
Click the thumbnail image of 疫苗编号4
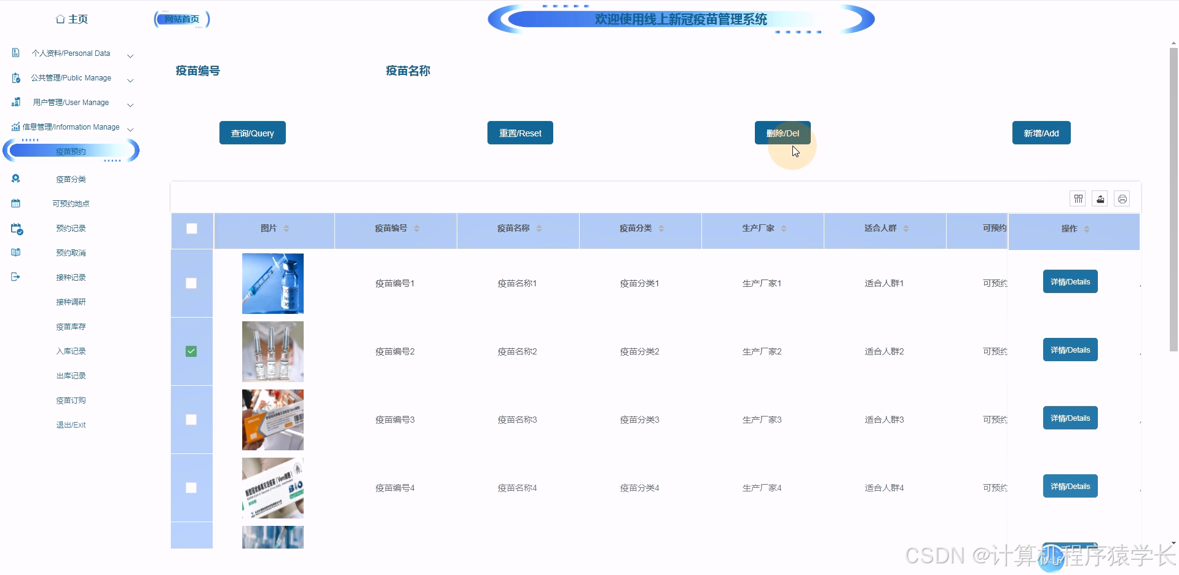(272, 487)
